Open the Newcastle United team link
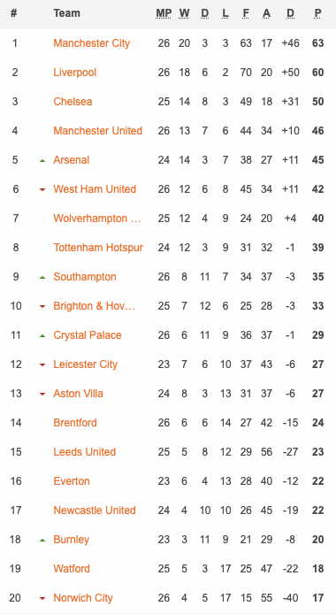336x614 pixels. click(x=95, y=510)
